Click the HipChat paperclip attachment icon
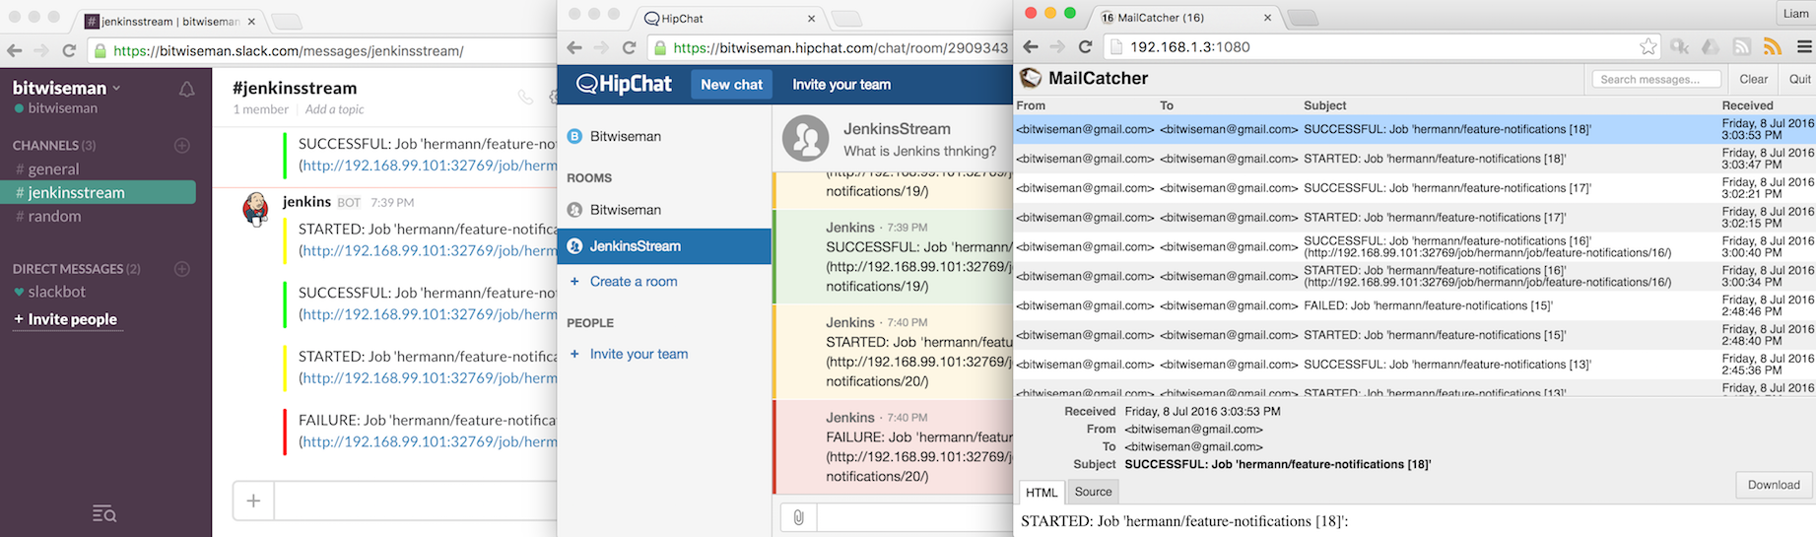The image size is (1816, 537). coord(798,517)
